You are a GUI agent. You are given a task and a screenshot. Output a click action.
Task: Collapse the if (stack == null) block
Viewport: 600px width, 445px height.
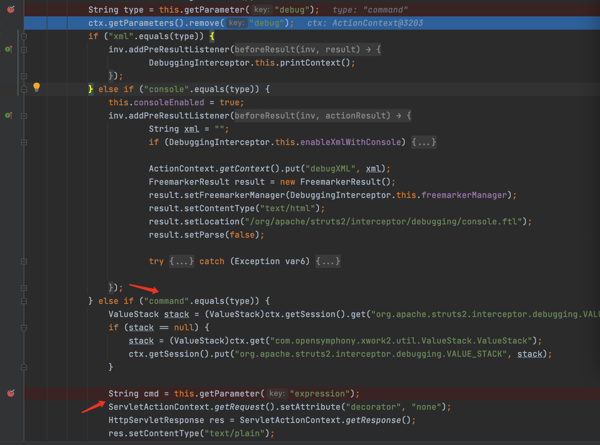24,328
